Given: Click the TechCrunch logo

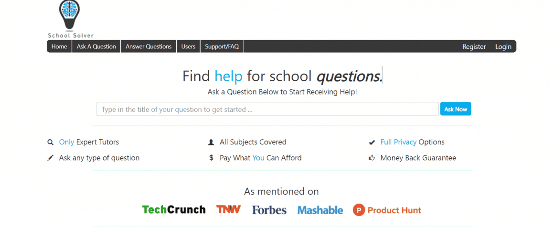Looking at the screenshot, I should point(174,210).
